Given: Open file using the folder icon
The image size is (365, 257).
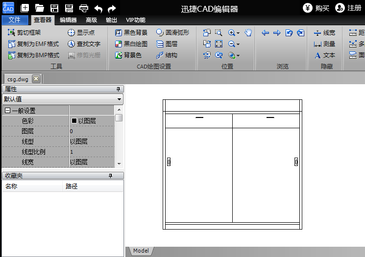Looking at the screenshot, I should click(x=40, y=8).
